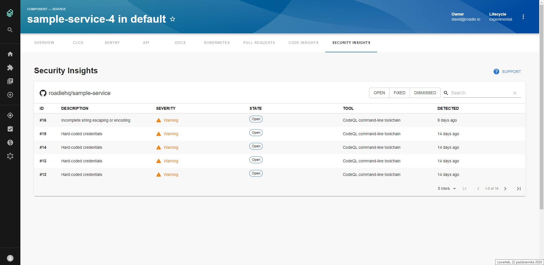Open the Sentry tab
Screen dimensions: 544x265
tap(112, 43)
